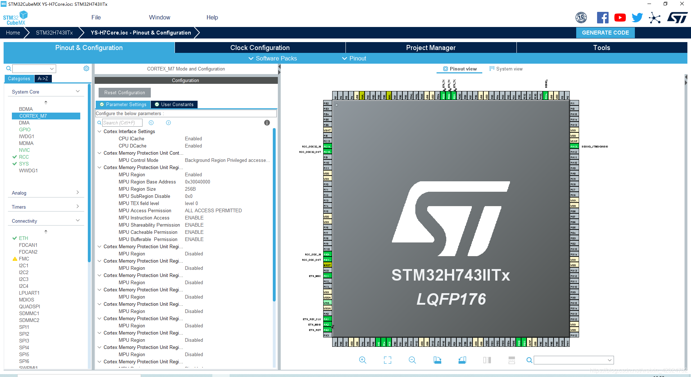This screenshot has width=691, height=377.
Task: Click the green PA13 pin on the chip
Action: (x=574, y=146)
